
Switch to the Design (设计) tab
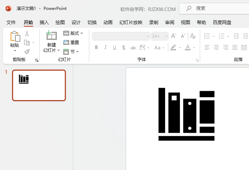coord(76,22)
